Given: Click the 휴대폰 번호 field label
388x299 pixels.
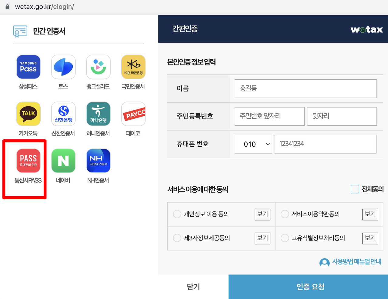Looking at the screenshot, I should pos(192,144).
